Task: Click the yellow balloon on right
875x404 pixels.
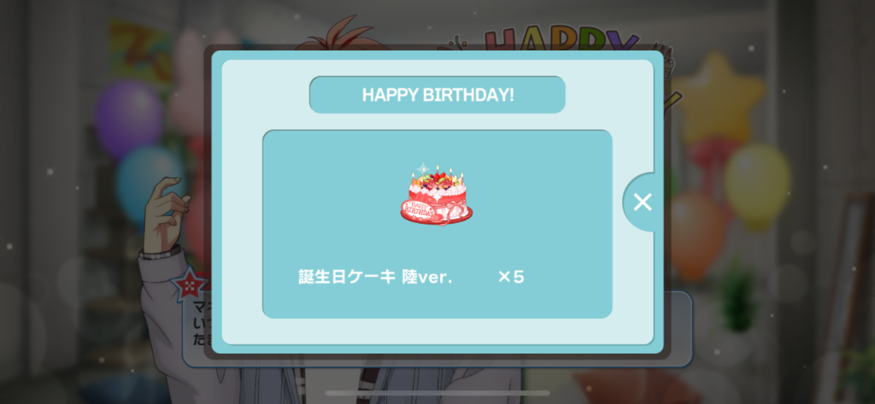Action: pyautogui.click(x=757, y=183)
